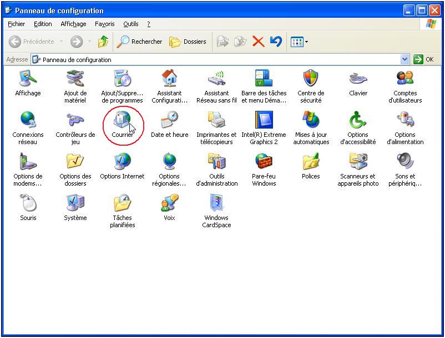This screenshot has height=338, width=445.
Task: Click the title bar system menu icon
Action: (x=8, y=11)
